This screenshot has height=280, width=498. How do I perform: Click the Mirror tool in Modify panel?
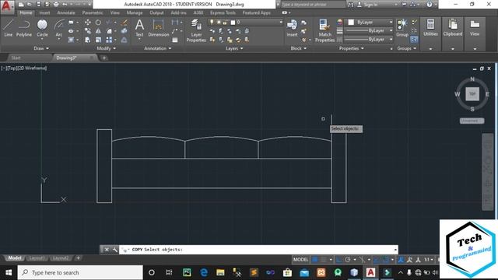[x=98, y=31]
